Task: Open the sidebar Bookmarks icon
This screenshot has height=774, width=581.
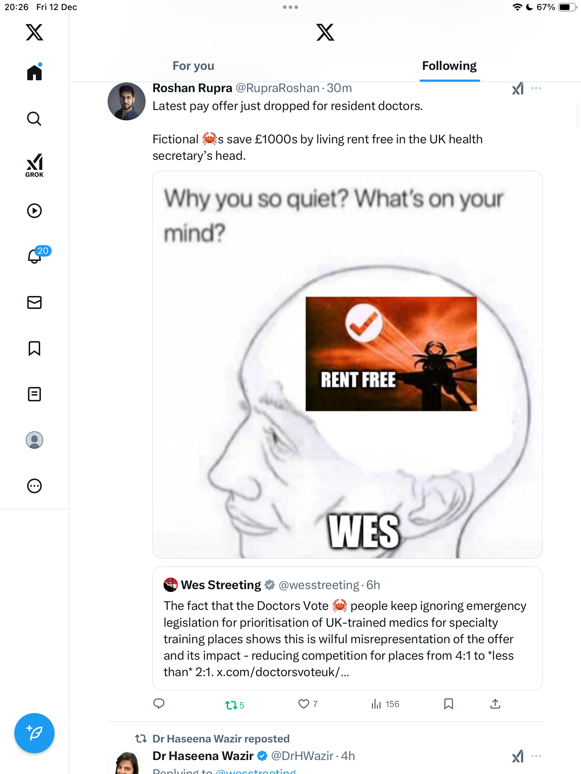Action: click(x=34, y=348)
